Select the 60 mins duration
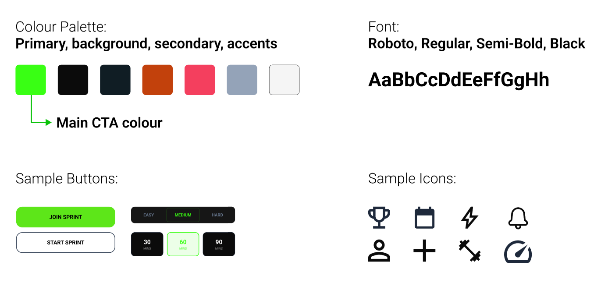The height and width of the screenshot is (290, 601). [183, 244]
